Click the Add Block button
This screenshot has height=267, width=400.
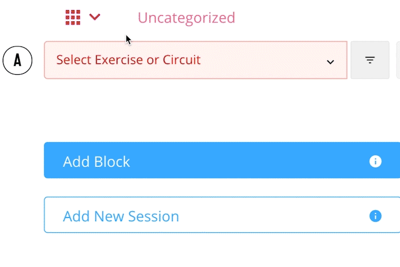tap(222, 160)
